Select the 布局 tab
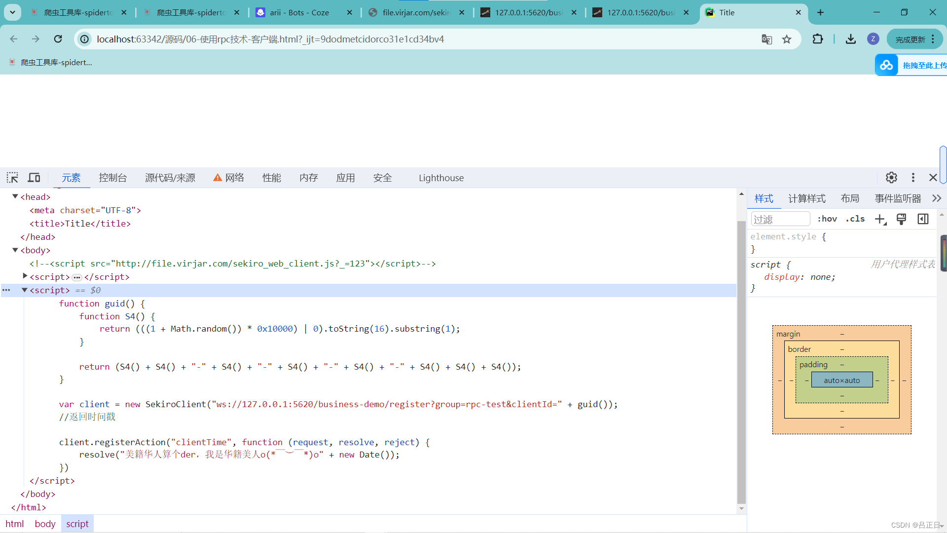 pos(850,198)
